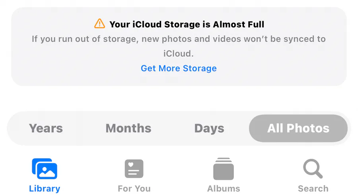Tap the Search magnifying glass icon
Viewport: 358px width, 195px height.
(313, 169)
